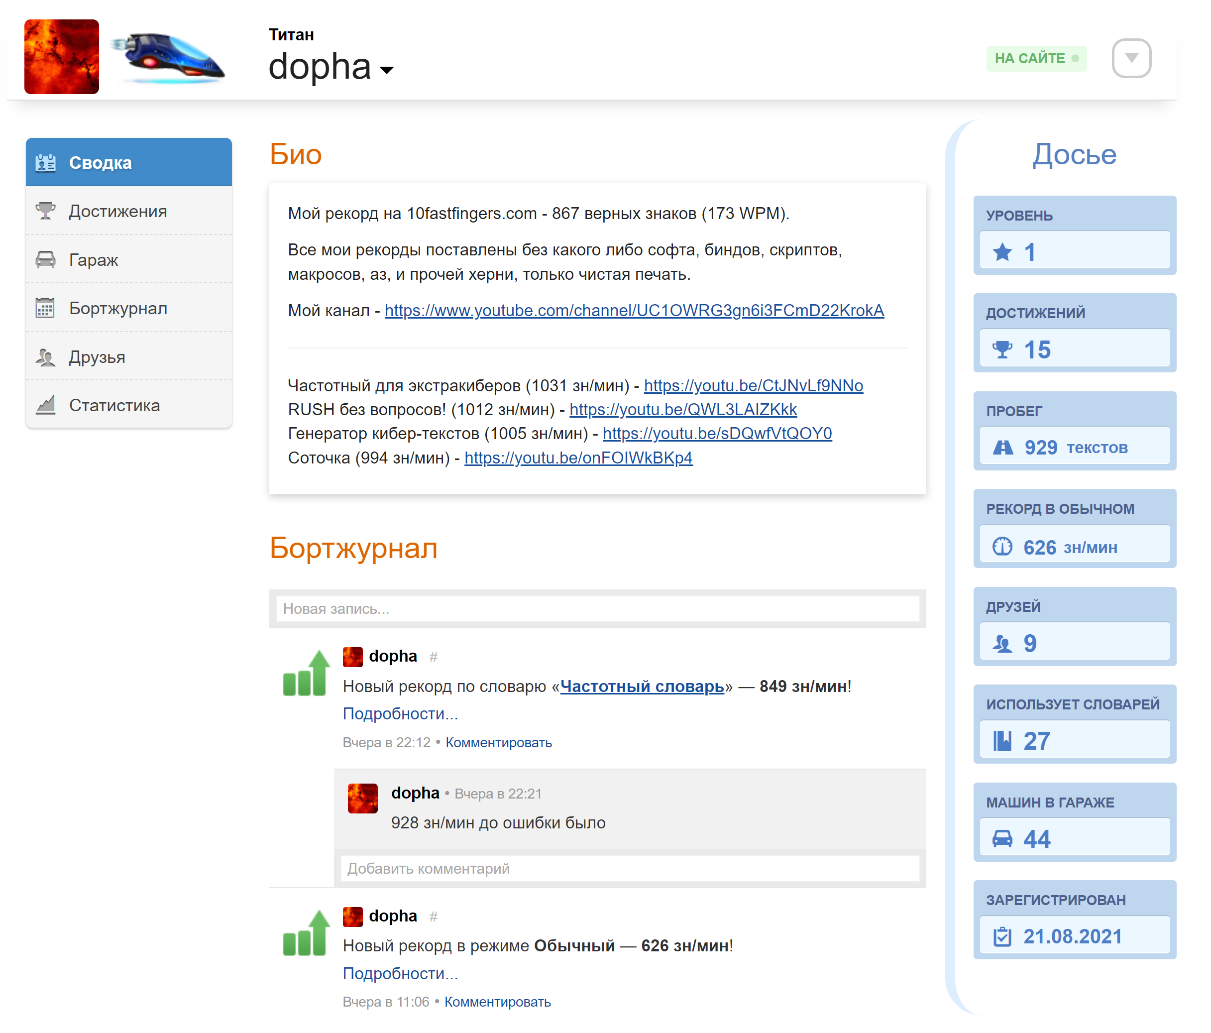This screenshot has height=1033, width=1211.
Task: Click the garage count 44 in dossier
Action: click(x=1037, y=839)
